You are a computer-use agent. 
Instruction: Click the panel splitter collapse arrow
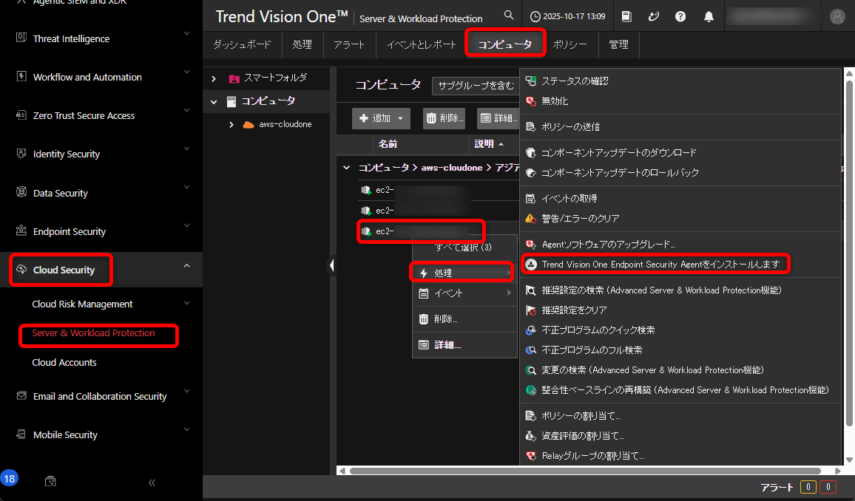tap(331, 266)
